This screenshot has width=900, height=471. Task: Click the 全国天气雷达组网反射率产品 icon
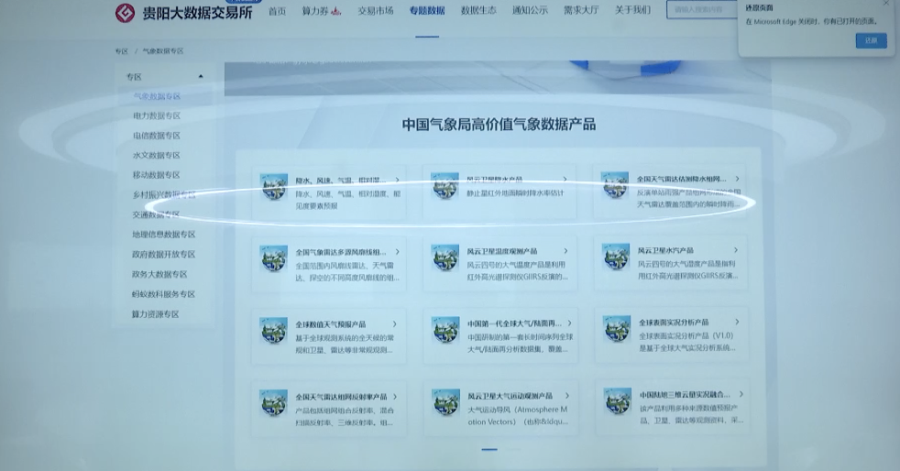pos(273,403)
